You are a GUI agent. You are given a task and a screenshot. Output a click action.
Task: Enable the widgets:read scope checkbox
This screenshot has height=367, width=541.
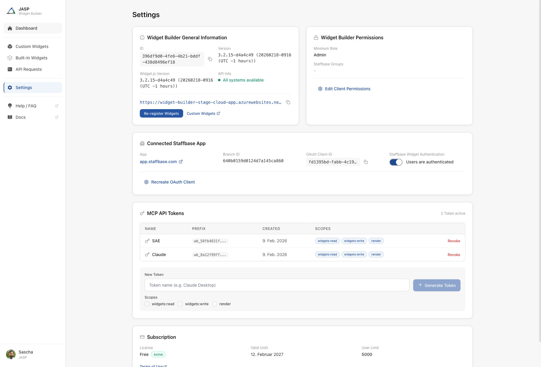point(147,304)
